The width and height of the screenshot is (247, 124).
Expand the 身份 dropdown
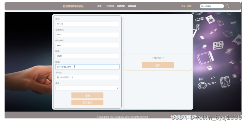coord(87,88)
